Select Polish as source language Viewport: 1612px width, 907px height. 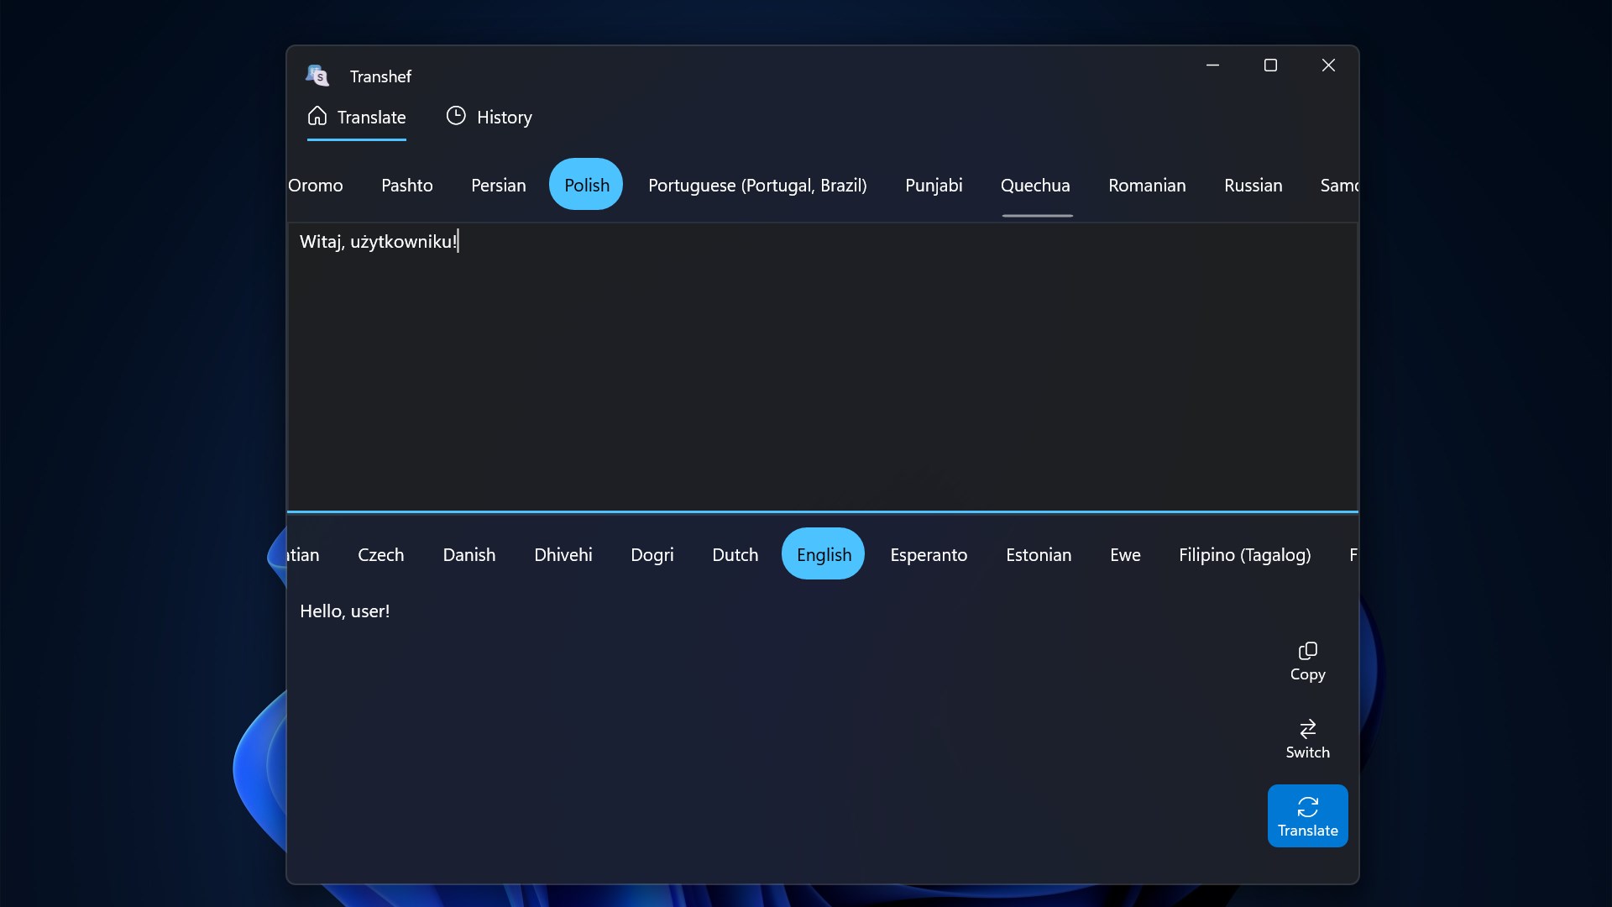click(x=586, y=185)
